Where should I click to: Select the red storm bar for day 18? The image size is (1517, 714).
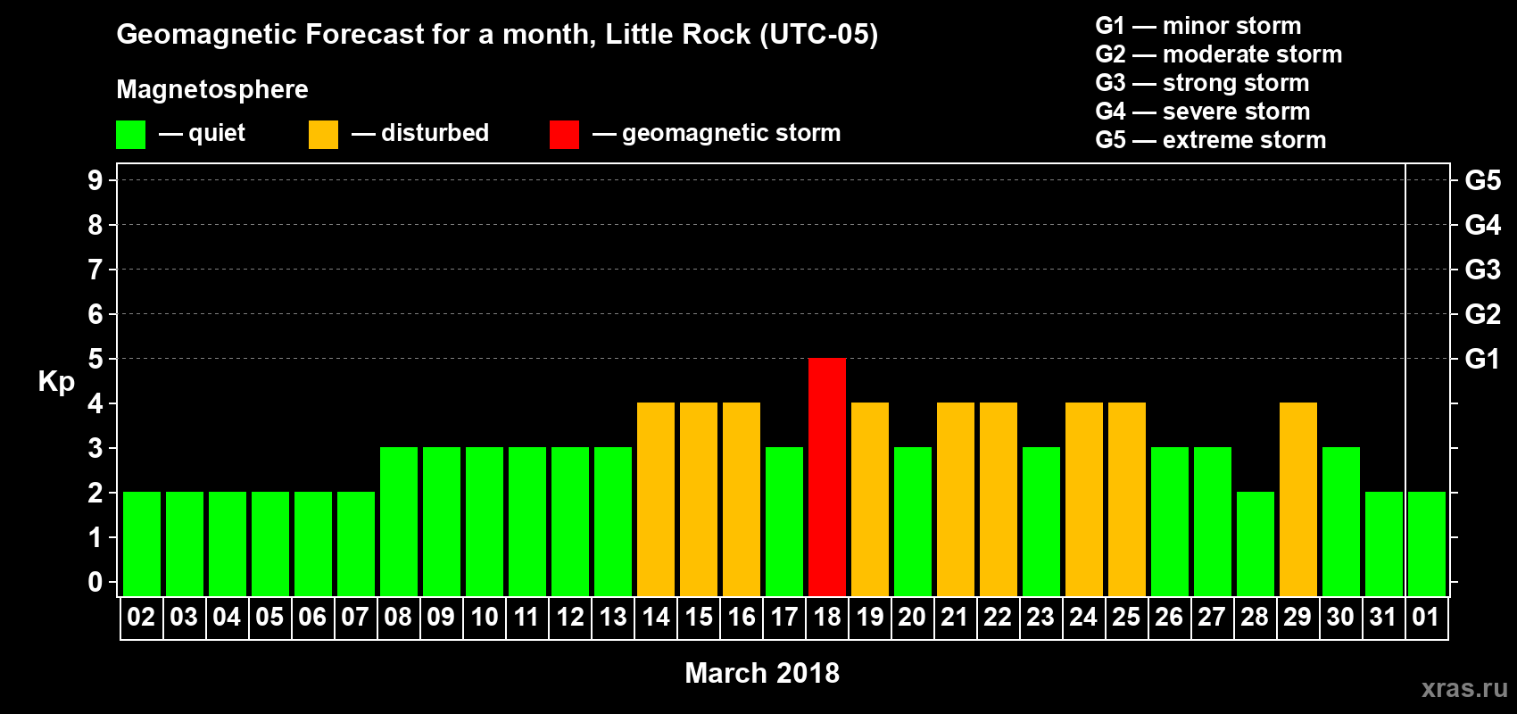(827, 477)
